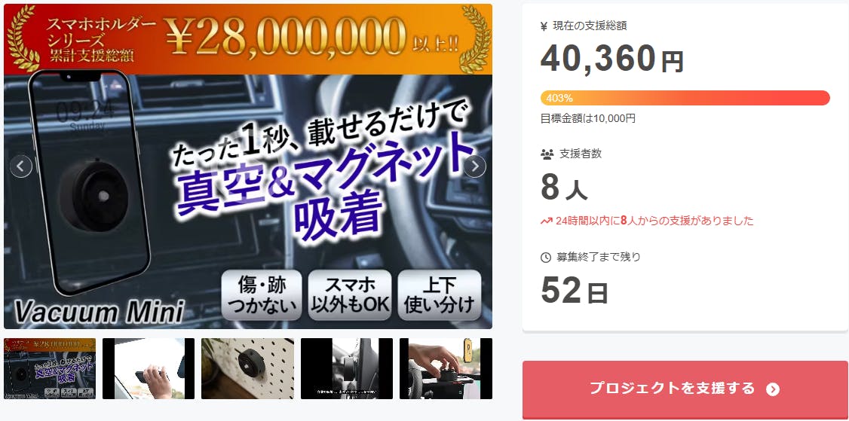Select fourth thumbnail with subtitle text
This screenshot has width=849, height=421.
tap(347, 368)
